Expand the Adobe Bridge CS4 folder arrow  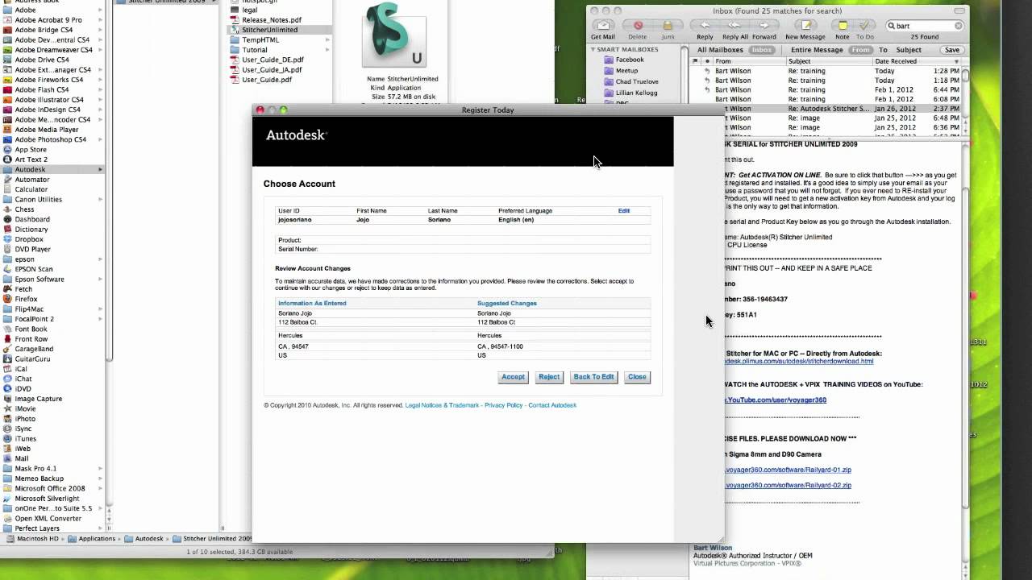101,30
